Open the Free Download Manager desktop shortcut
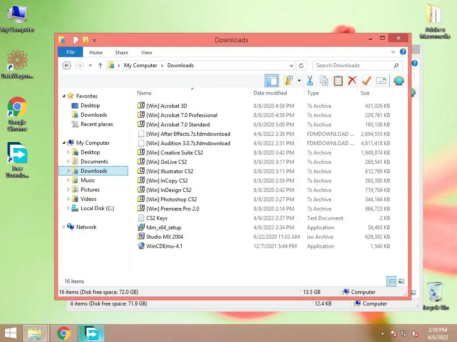This screenshot has width=457, height=342. pyautogui.click(x=17, y=160)
